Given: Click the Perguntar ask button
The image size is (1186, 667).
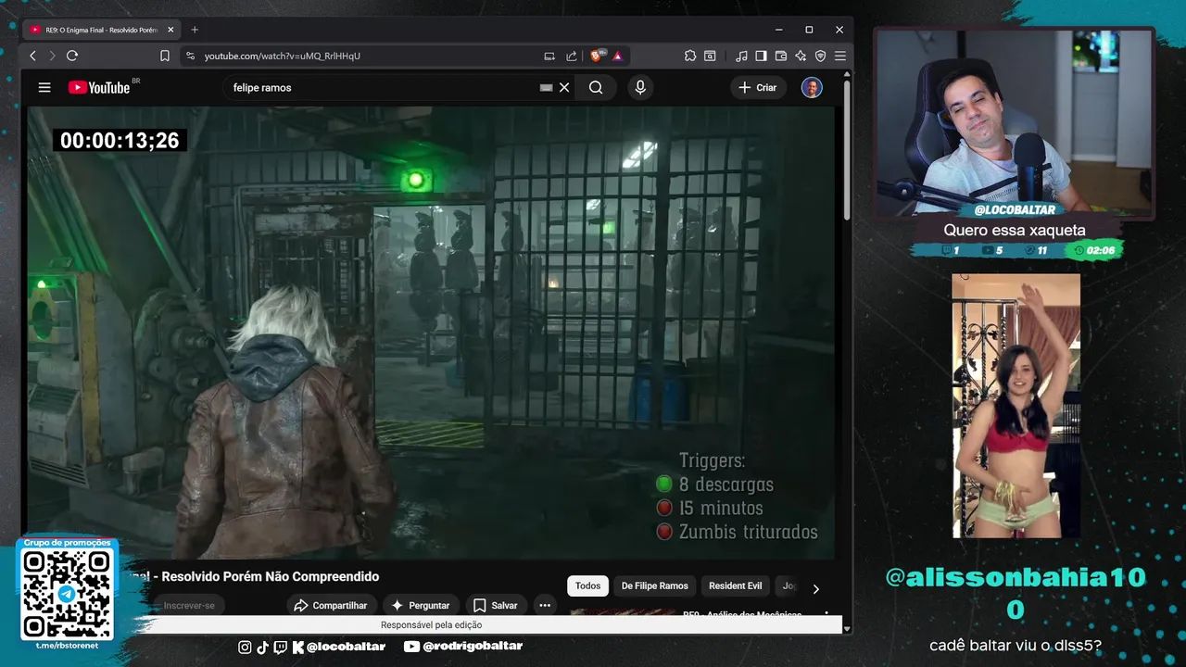Looking at the screenshot, I should (421, 605).
